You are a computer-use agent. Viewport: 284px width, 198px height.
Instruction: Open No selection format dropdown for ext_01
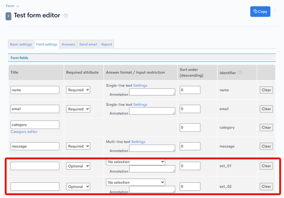tap(135, 162)
